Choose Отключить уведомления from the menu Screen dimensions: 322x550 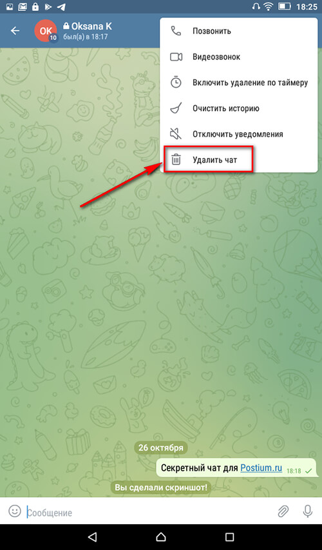(x=239, y=134)
